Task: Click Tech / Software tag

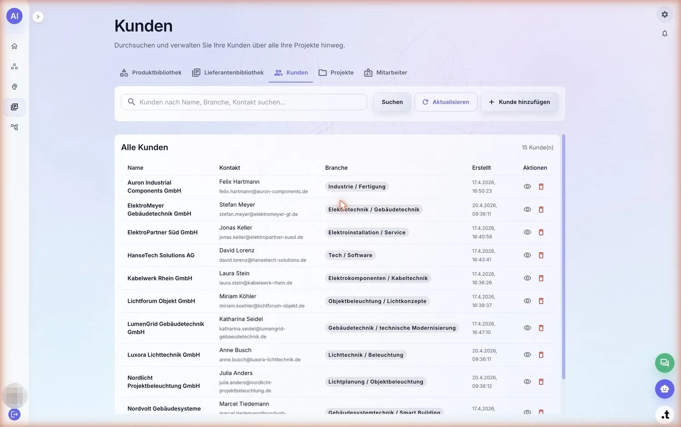Action: [350, 255]
